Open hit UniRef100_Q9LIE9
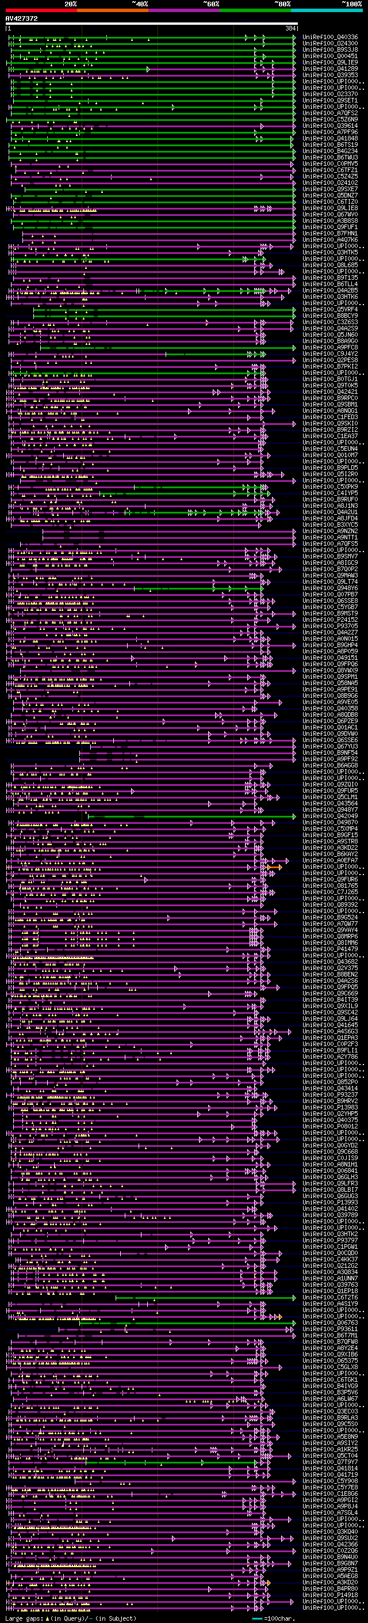 tap(330, 62)
